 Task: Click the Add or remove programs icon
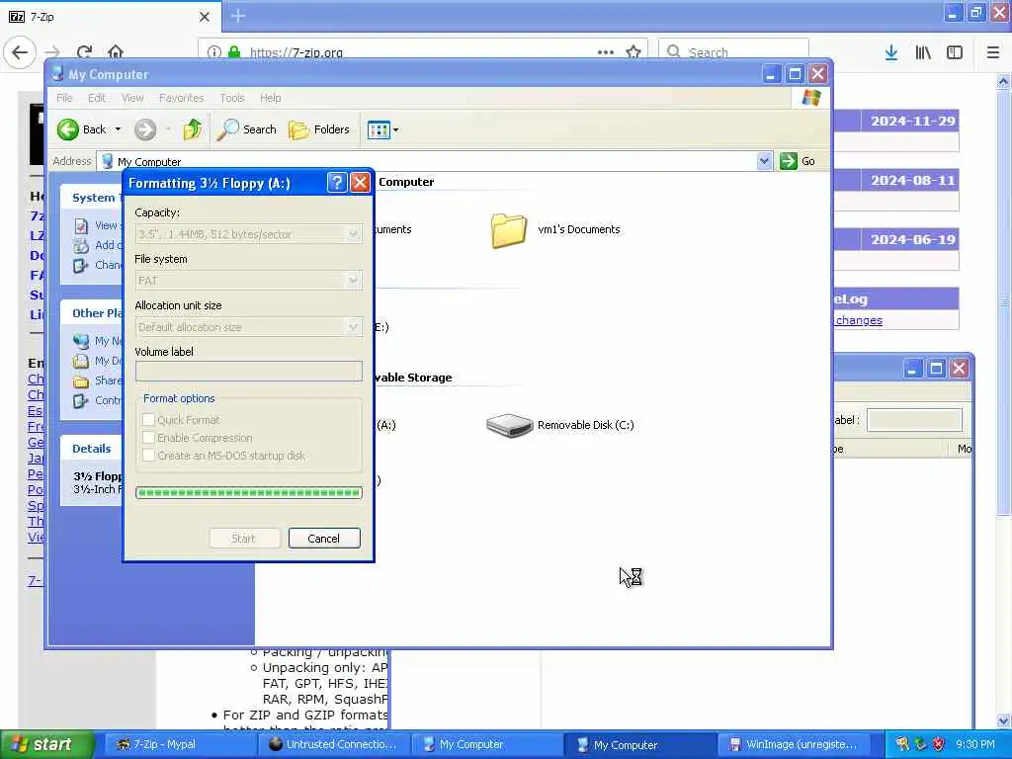tap(81, 245)
